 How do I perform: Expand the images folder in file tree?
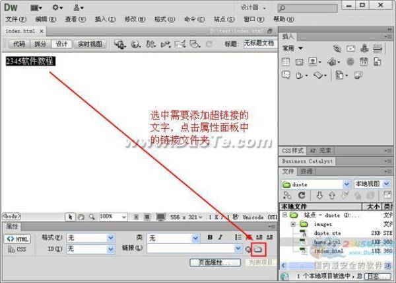point(292,225)
